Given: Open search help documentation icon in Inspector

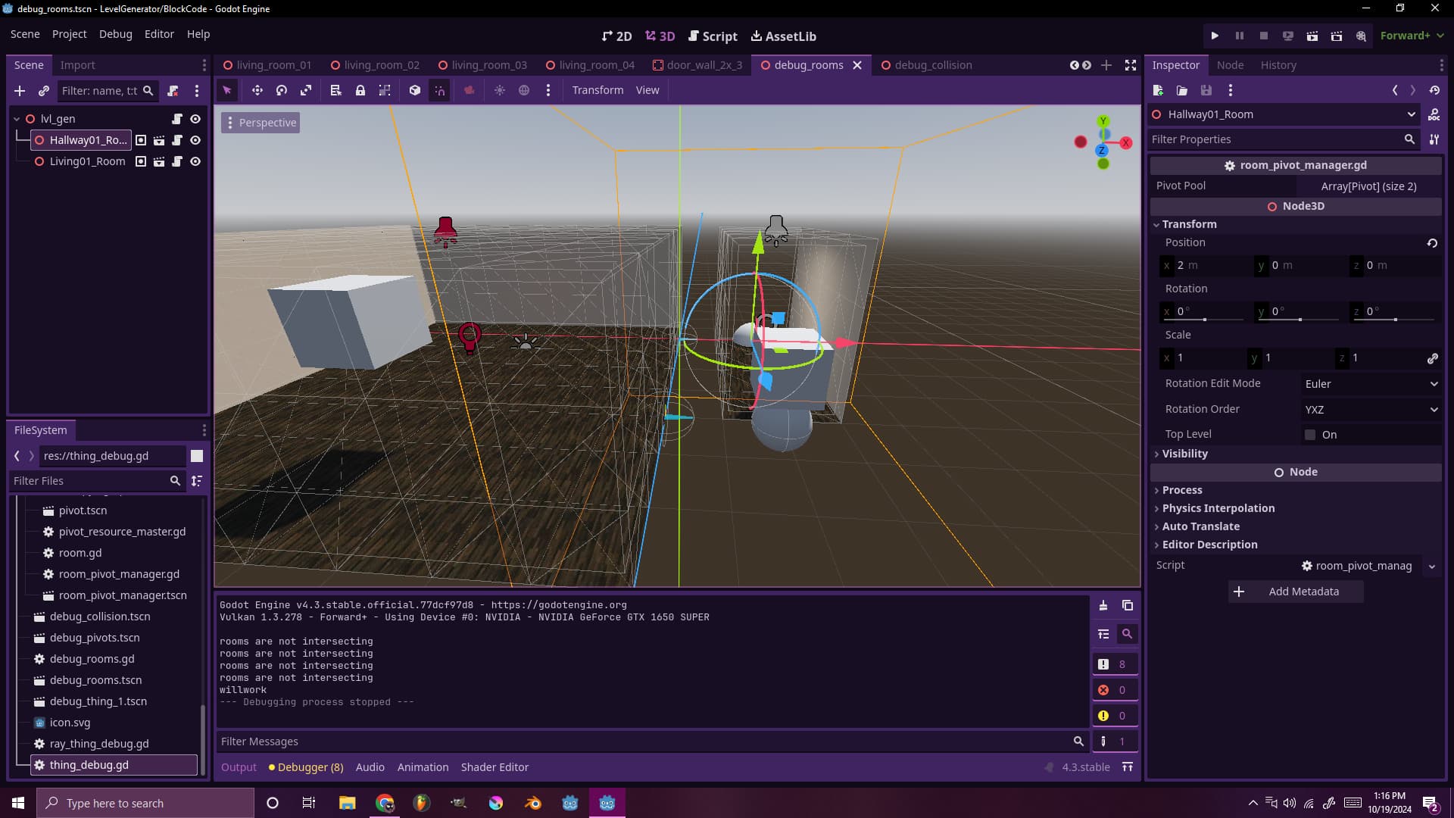Looking at the screenshot, I should tap(1434, 115).
